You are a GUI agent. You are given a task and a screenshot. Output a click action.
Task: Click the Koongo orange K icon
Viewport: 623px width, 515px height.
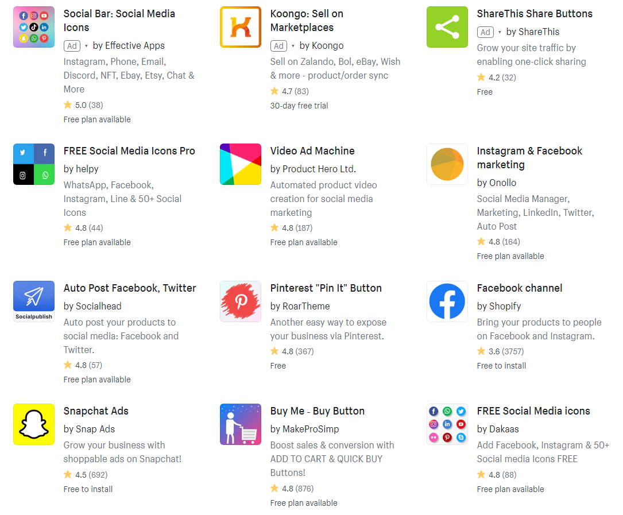click(x=241, y=27)
